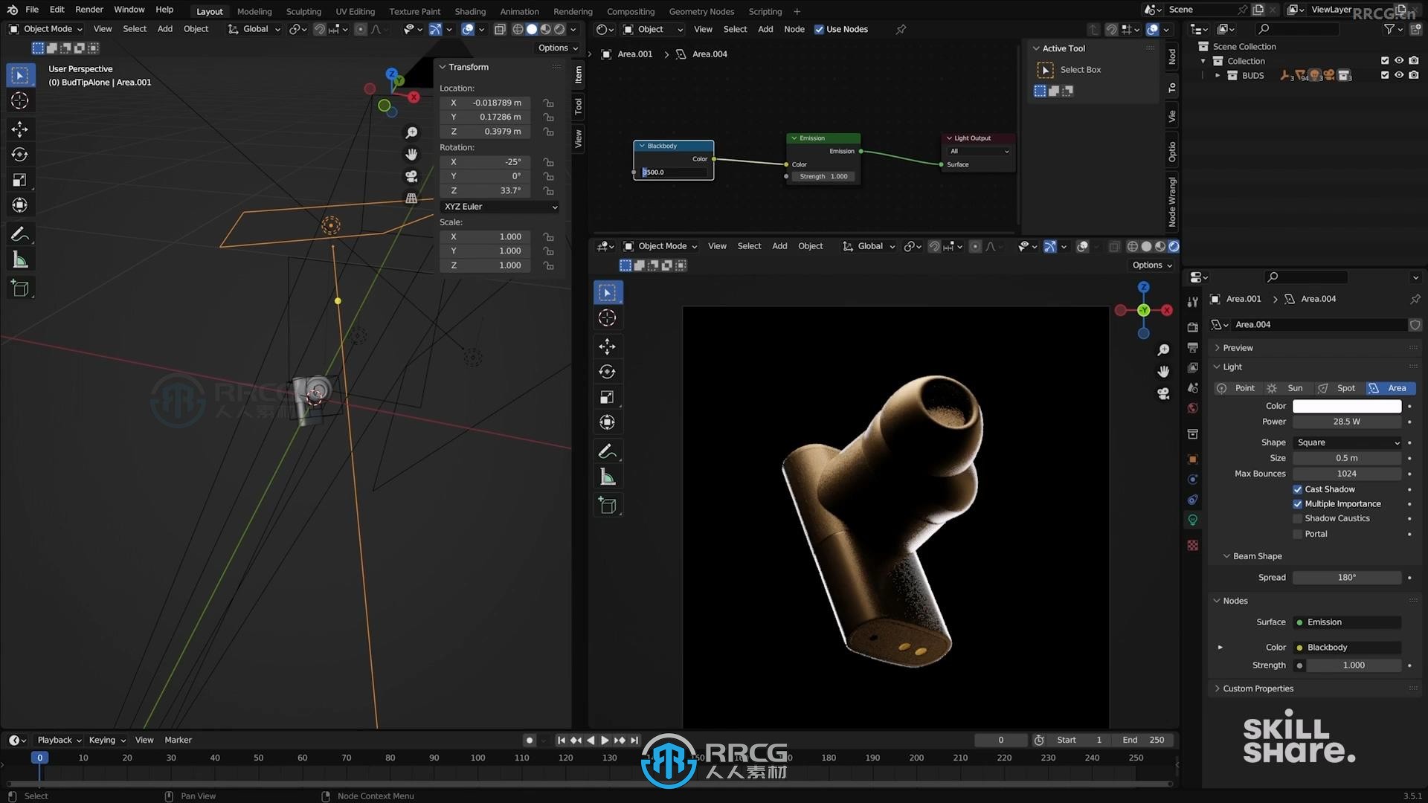Click the Color Blackbody link button
The image size is (1428, 803).
(1347, 648)
